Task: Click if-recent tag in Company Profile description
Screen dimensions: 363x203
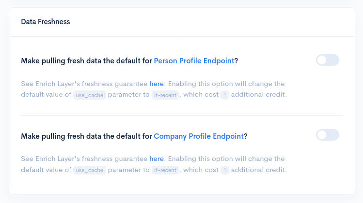Action: tap(165, 170)
